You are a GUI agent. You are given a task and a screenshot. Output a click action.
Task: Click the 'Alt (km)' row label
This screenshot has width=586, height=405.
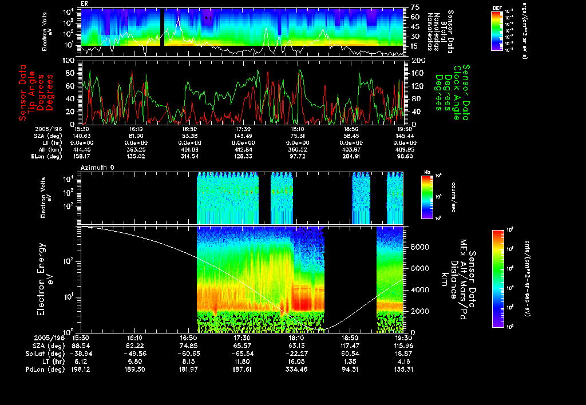50,149
